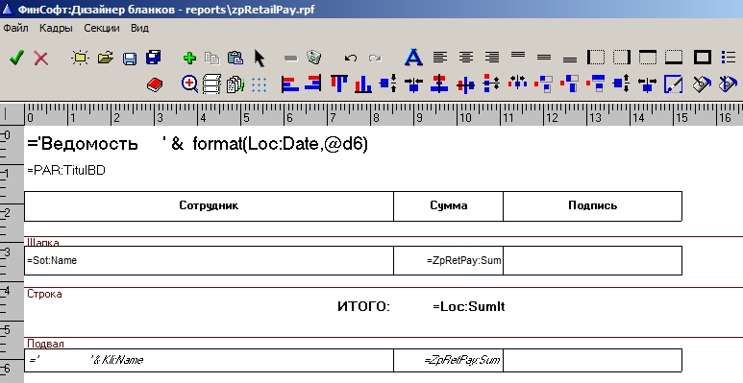The height and width of the screenshot is (383, 743).
Task: Toggle full border frame icon
Action: (x=703, y=58)
